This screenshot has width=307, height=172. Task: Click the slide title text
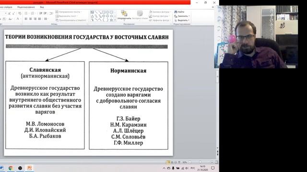(87, 37)
